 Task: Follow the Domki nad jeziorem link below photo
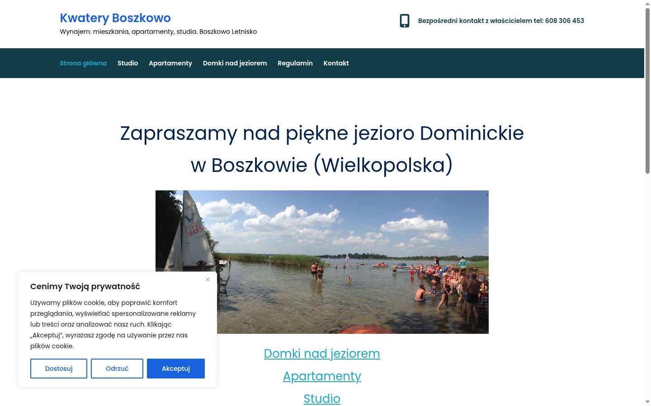322,354
